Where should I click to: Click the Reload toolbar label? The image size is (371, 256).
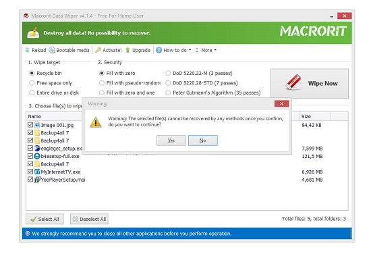click(x=39, y=50)
